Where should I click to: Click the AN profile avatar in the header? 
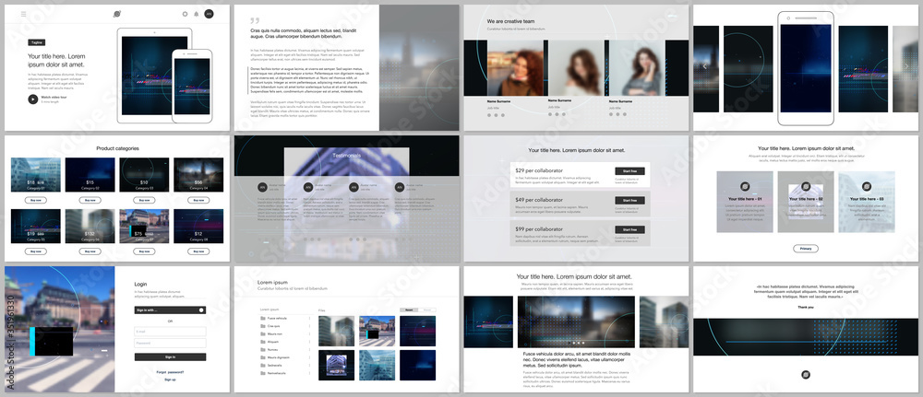pyautogui.click(x=209, y=14)
